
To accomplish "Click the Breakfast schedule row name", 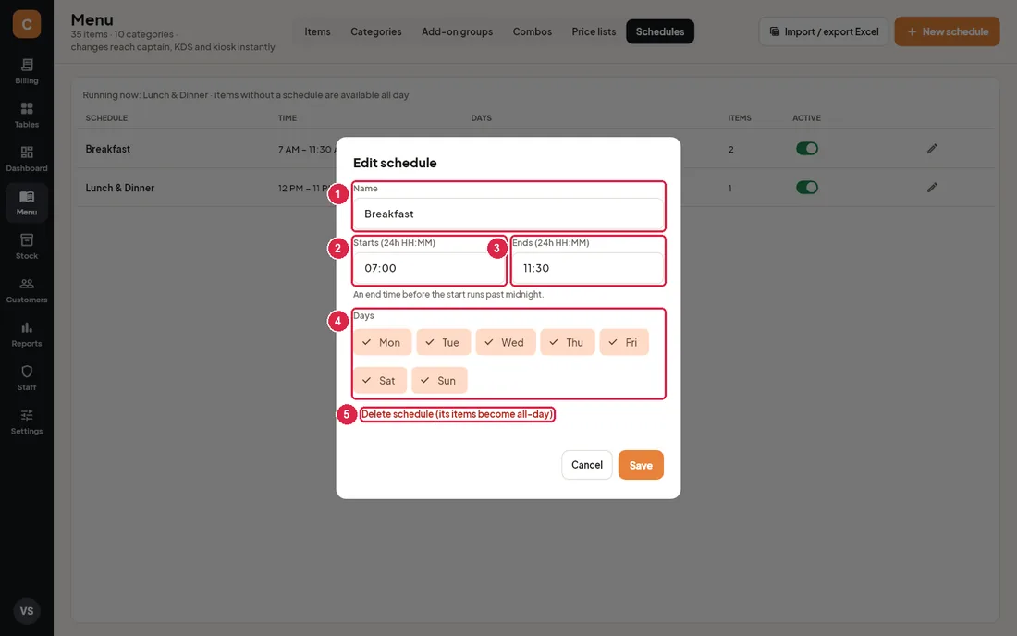I will click(x=107, y=149).
